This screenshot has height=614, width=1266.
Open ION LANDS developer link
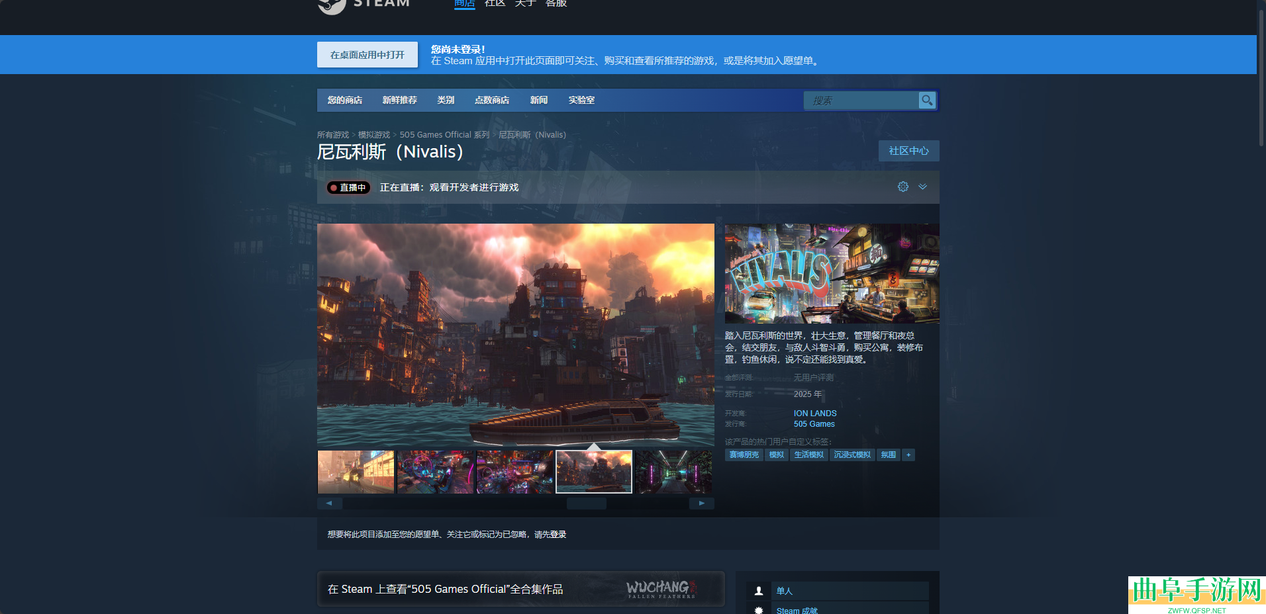pyautogui.click(x=815, y=414)
